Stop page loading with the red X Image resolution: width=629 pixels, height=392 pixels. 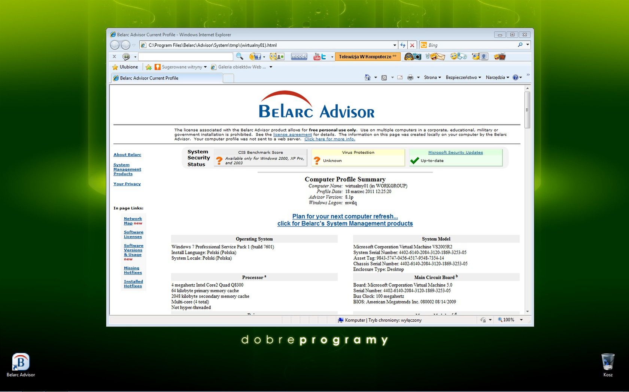(x=412, y=45)
